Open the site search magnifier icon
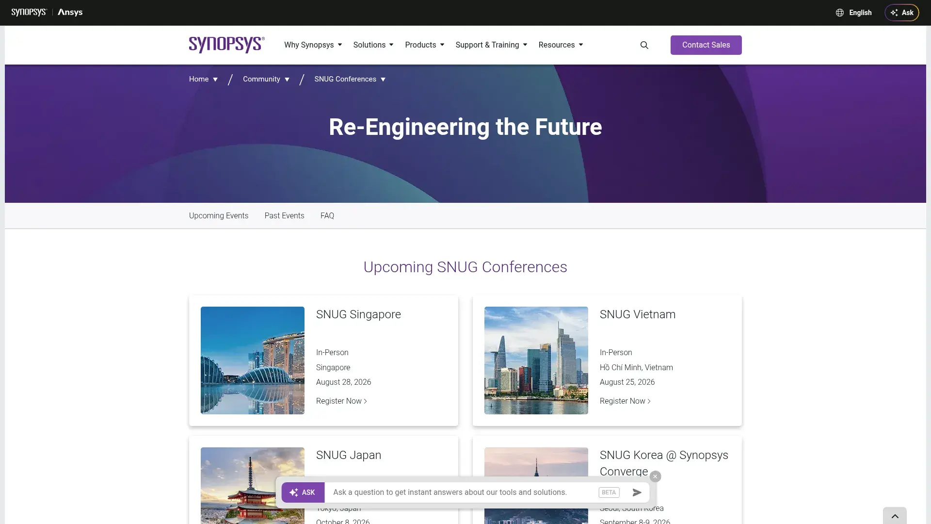This screenshot has width=931, height=524. point(644,45)
